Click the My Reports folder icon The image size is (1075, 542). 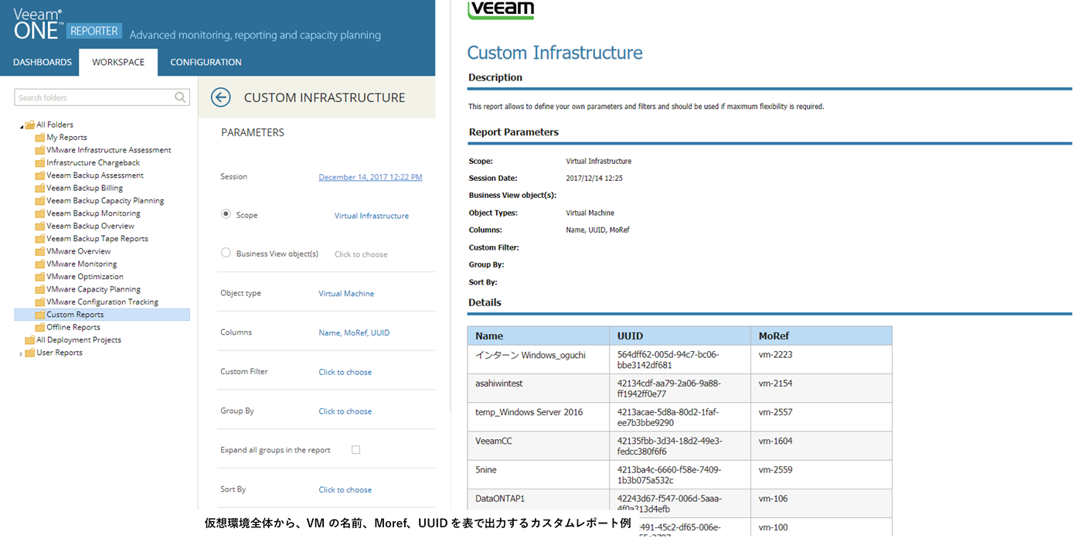click(39, 138)
